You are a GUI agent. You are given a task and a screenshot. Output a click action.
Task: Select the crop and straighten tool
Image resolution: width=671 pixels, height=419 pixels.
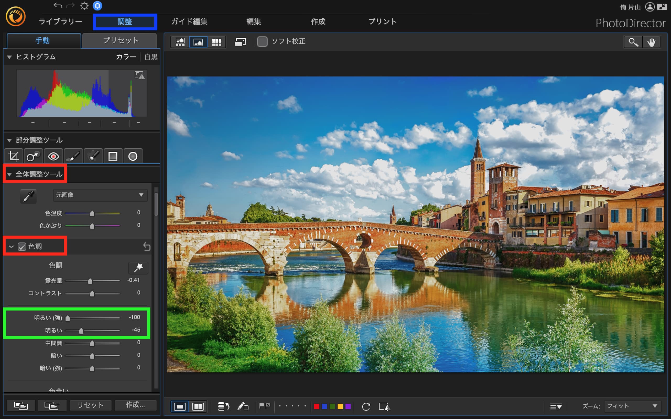(x=14, y=156)
